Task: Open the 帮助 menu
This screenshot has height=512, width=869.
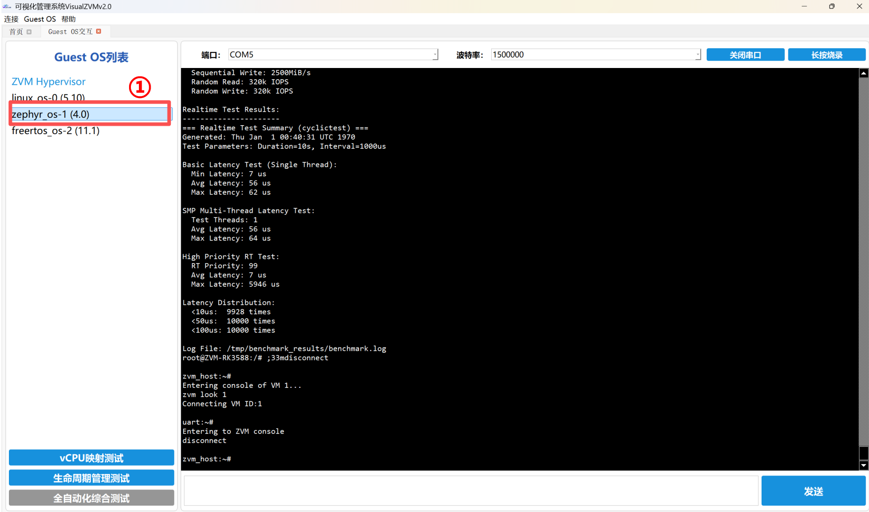Action: coord(69,19)
